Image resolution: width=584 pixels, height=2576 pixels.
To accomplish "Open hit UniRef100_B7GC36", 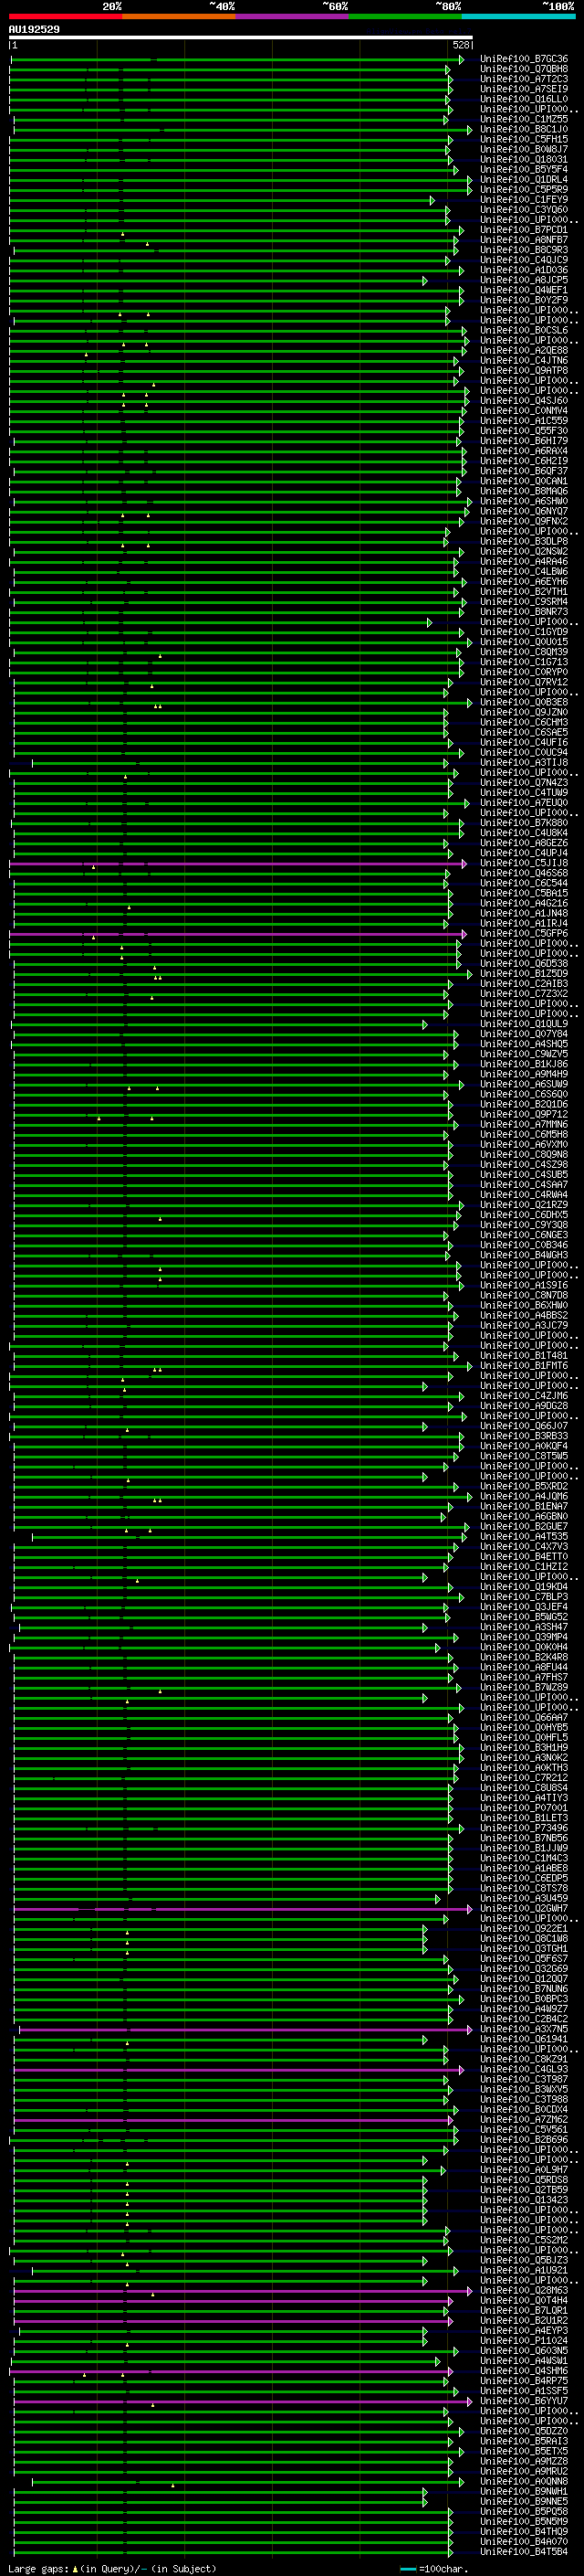I will point(524,59).
